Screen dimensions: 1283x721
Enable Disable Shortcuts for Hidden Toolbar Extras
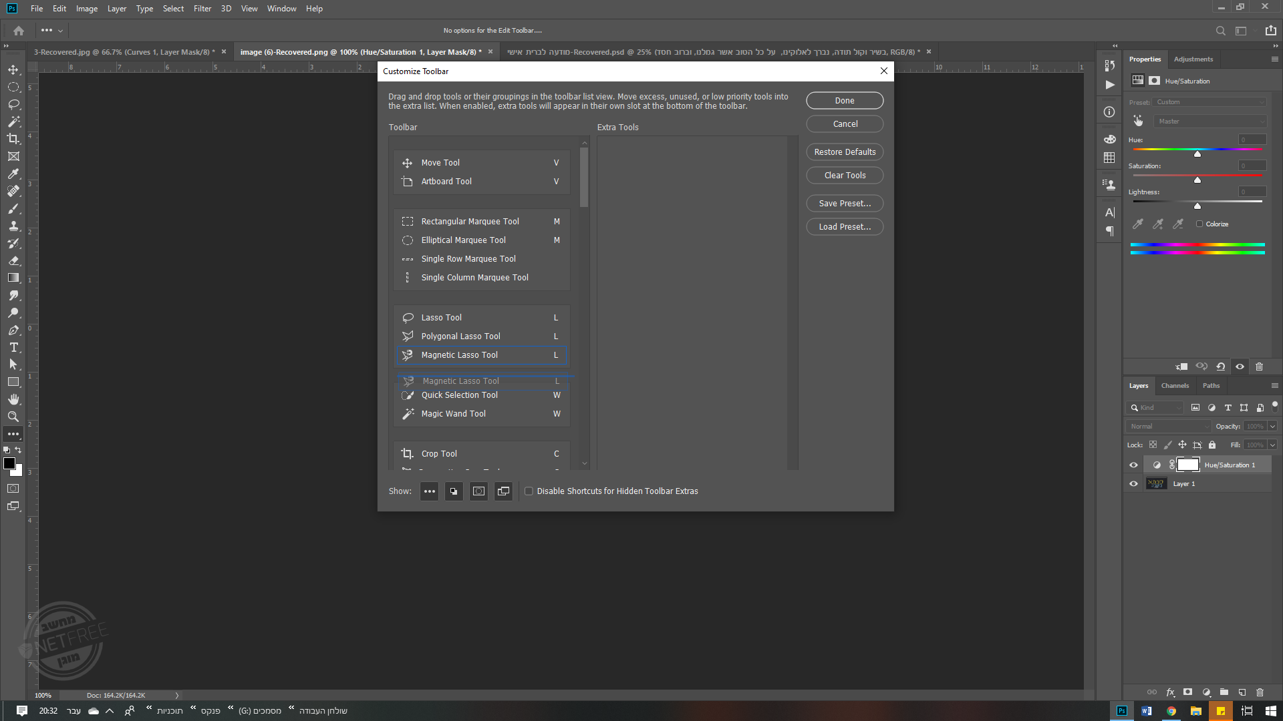point(529,491)
